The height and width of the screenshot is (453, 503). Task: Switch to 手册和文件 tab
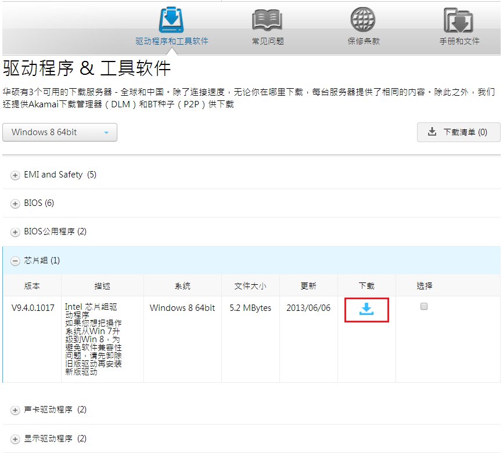tap(459, 41)
